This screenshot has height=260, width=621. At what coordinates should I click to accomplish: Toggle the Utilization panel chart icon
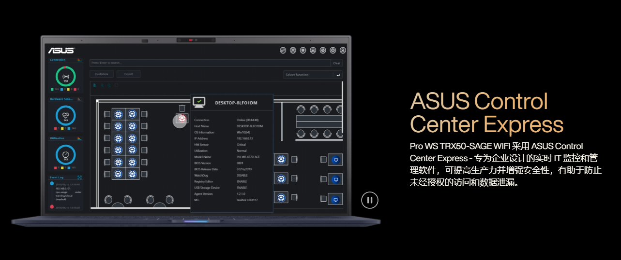79,138
